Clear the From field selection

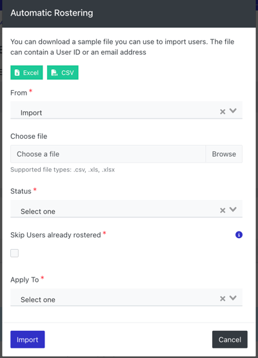(x=223, y=112)
